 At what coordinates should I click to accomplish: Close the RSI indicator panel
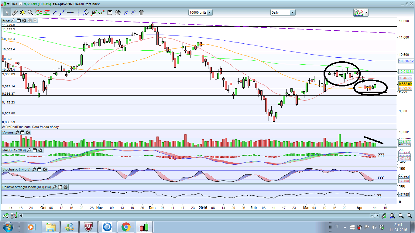coord(65,187)
